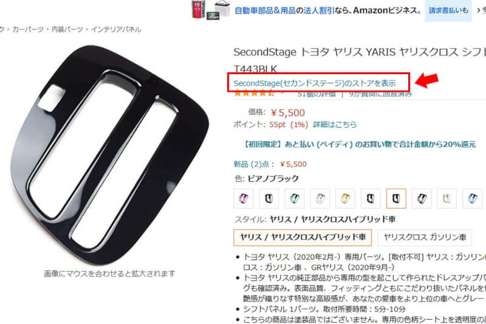
Task: Choose the silver color variant swatch
Action: point(320,198)
